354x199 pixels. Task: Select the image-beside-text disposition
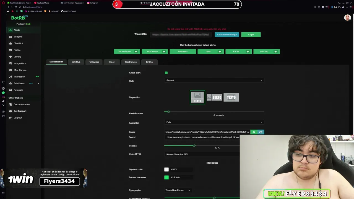click(214, 97)
